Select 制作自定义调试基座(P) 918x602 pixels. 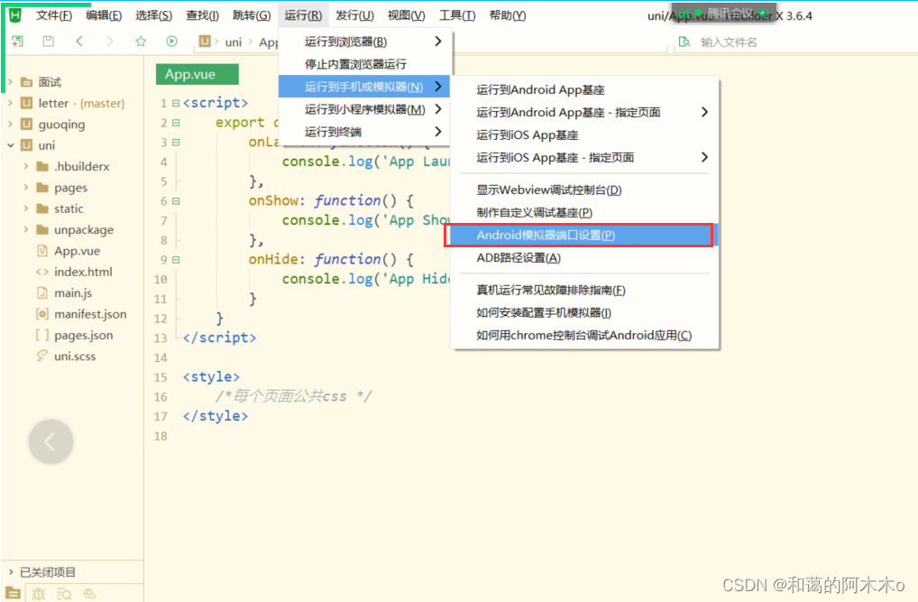pyautogui.click(x=584, y=212)
